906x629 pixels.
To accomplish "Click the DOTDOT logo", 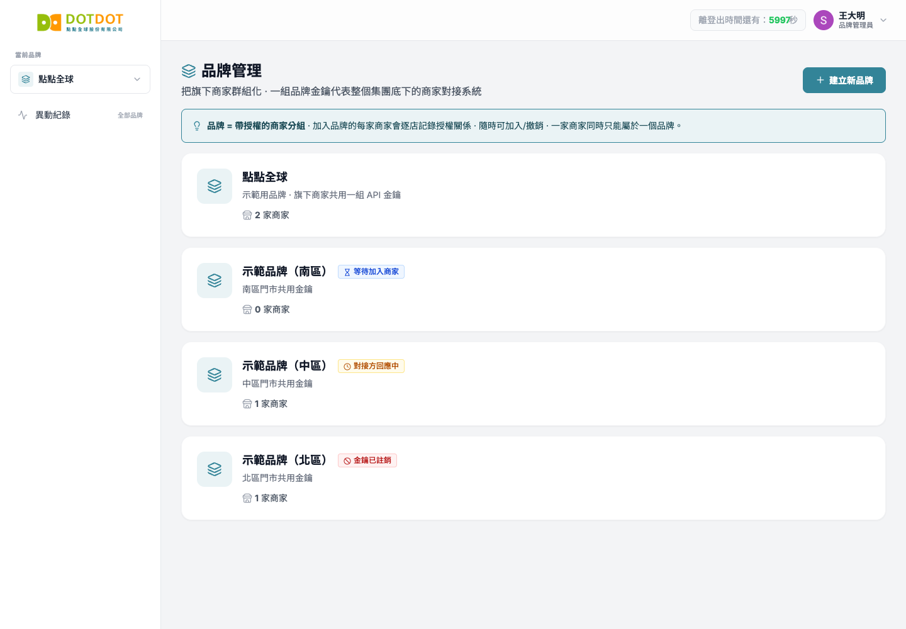I will click(80, 23).
